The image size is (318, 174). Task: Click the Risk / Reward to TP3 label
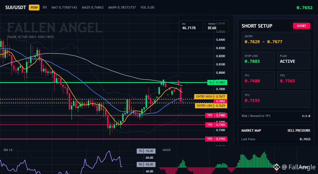pos(256,116)
